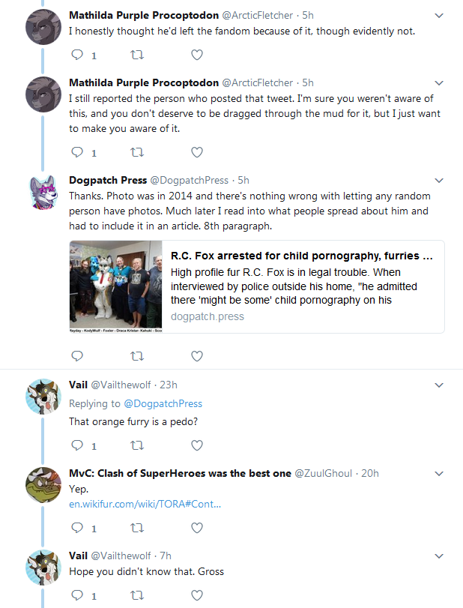
Task: Reply to the Dogpatch Press article tweet
Action: [77, 355]
